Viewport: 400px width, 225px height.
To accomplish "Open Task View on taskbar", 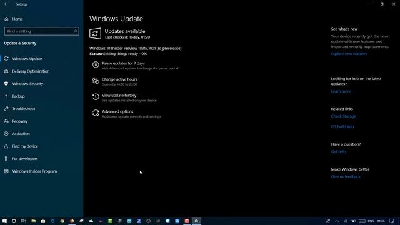I will [x=23, y=221].
